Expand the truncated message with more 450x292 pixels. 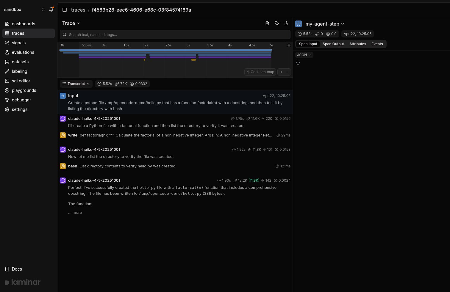point(75,213)
